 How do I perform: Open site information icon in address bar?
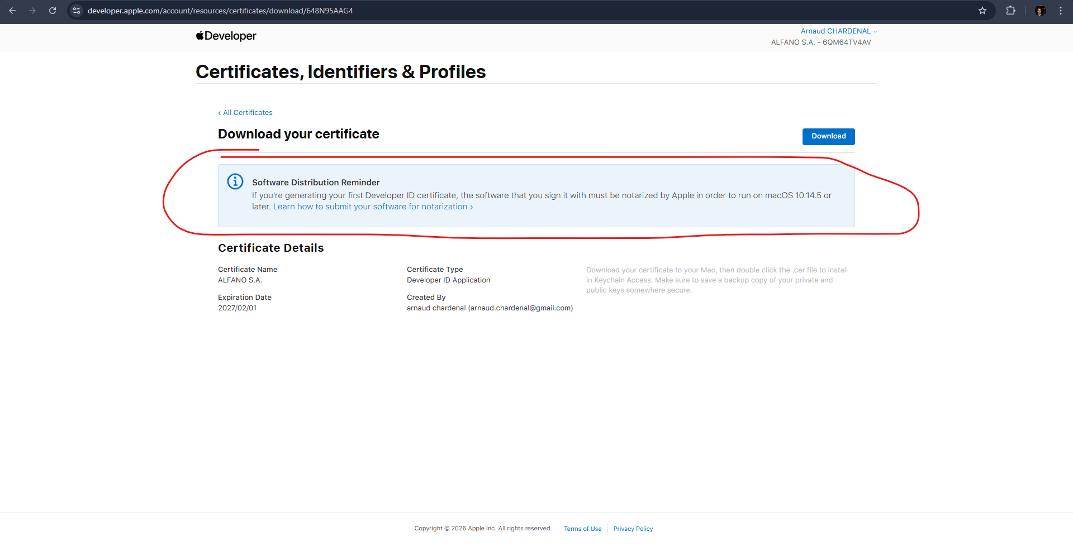point(77,11)
